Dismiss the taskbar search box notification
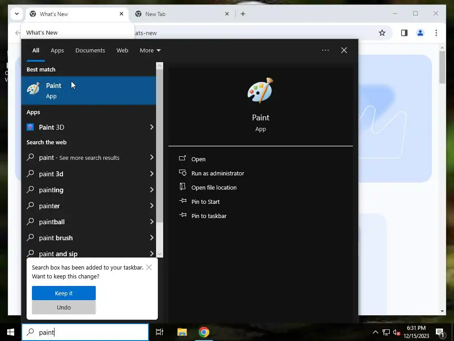 pos(149,267)
